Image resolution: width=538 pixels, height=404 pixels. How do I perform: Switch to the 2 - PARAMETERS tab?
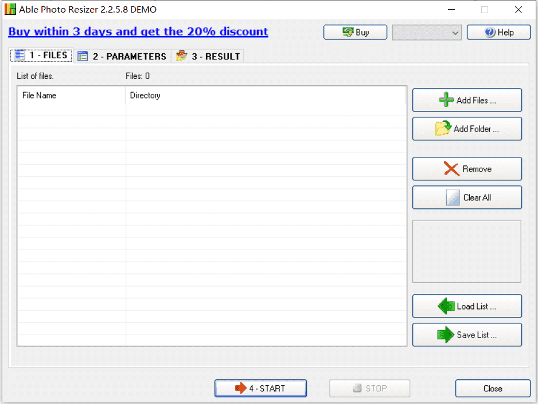pyautogui.click(x=122, y=56)
